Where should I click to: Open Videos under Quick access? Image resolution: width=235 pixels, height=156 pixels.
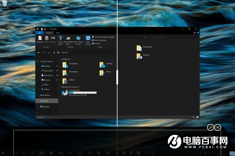point(45,89)
